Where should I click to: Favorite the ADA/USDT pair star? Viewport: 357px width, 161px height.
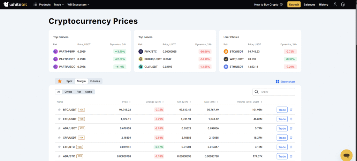pyautogui.click(x=59, y=128)
